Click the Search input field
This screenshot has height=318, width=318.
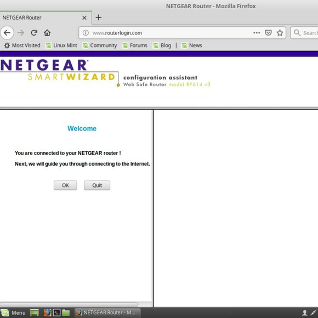304,33
